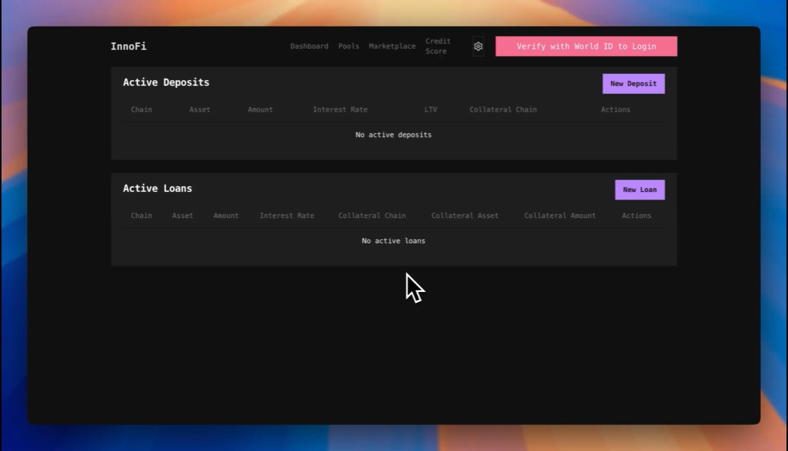Click the 'No active loans' message
Screen dimensions: 788x451
[394, 241]
